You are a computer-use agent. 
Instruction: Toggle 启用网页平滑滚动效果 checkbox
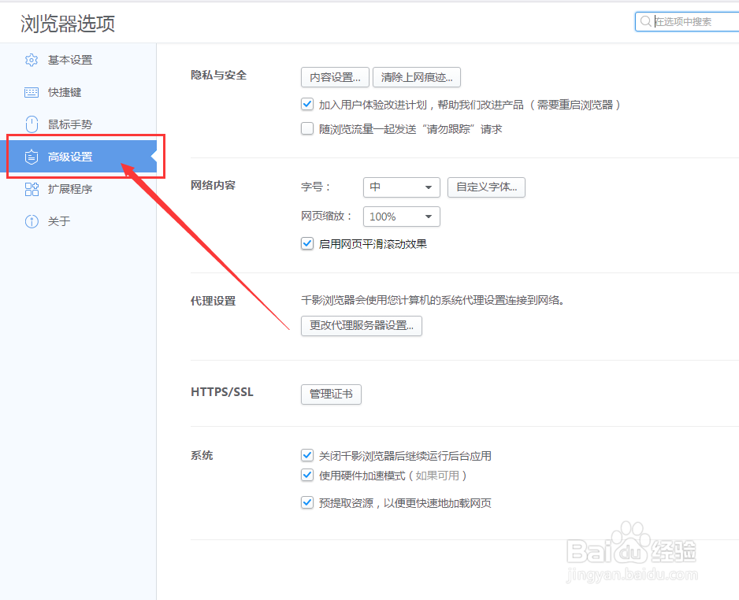[x=307, y=243]
